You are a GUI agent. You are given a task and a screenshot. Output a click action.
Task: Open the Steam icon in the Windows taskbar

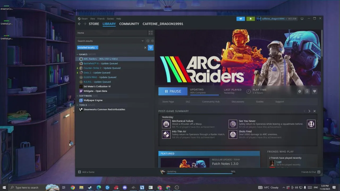tap(90, 188)
